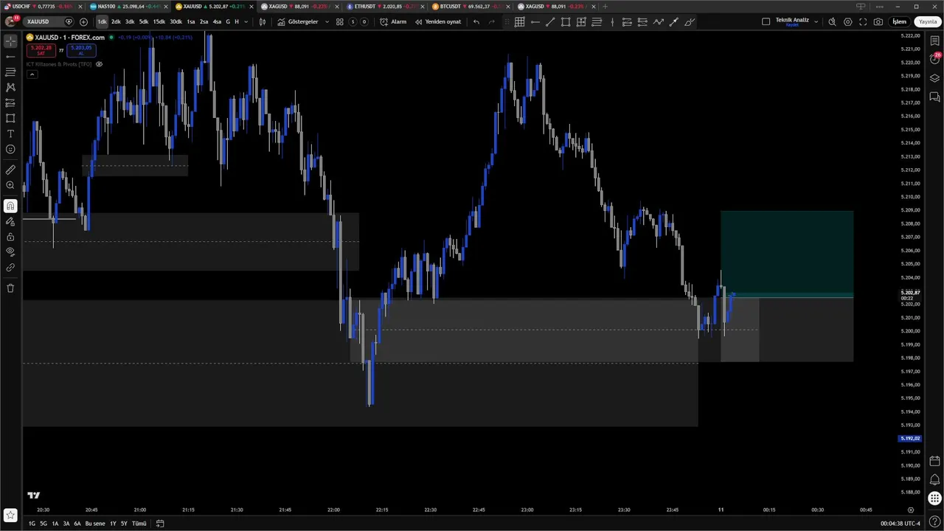
Task: Toggle lock all drawings icon
Action: (x=10, y=237)
